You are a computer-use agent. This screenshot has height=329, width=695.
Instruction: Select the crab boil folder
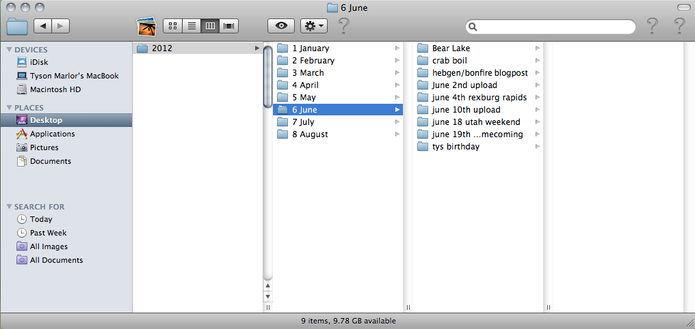477,61
